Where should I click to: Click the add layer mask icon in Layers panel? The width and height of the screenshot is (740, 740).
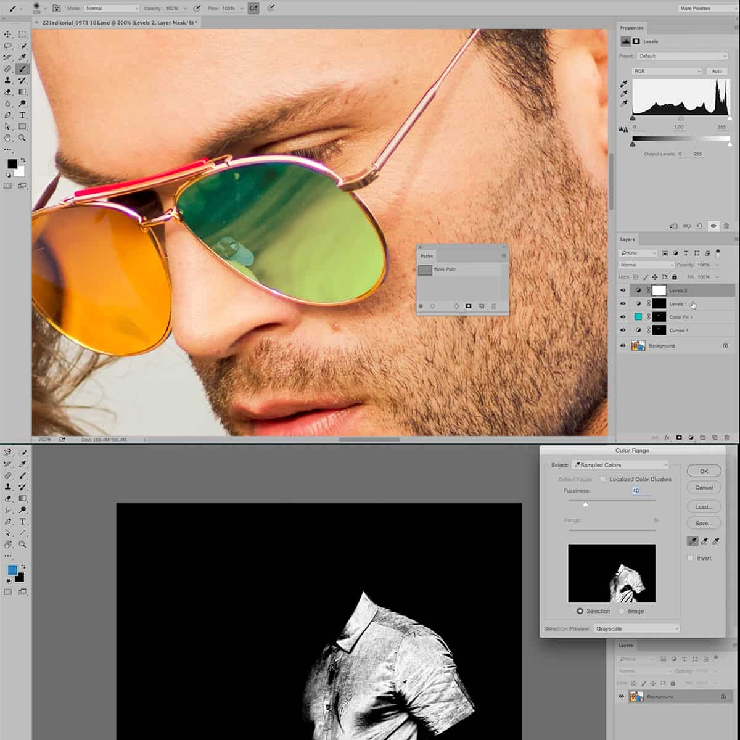[x=679, y=437]
